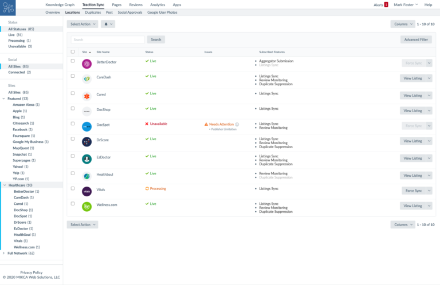The image size is (440, 285).
Task: Open the Mark Foster user menu
Action: click(406, 5)
